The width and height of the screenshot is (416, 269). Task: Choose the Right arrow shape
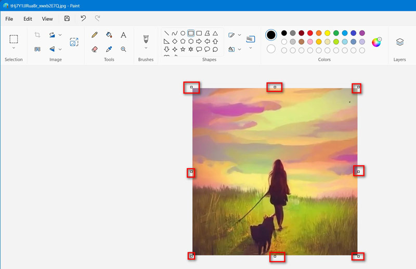coord(199,42)
